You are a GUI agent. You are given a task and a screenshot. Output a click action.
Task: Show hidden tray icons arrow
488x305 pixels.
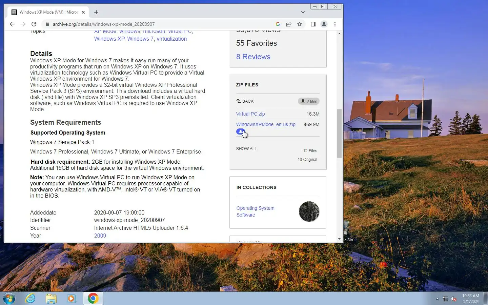coord(437,299)
